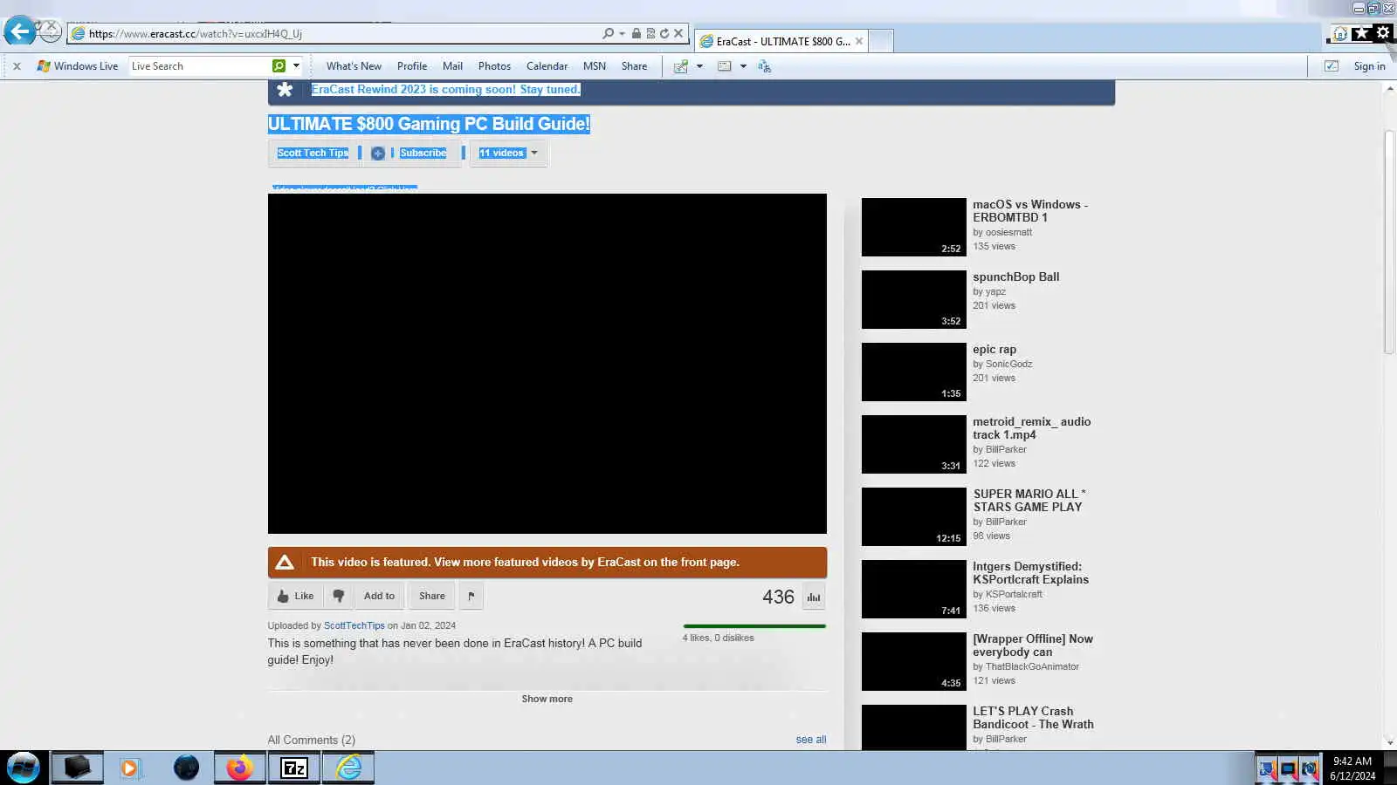Open SUPER MARIO ALL STARS GAME PLAY video
Screen dimensions: 1397x785
tap(1029, 501)
